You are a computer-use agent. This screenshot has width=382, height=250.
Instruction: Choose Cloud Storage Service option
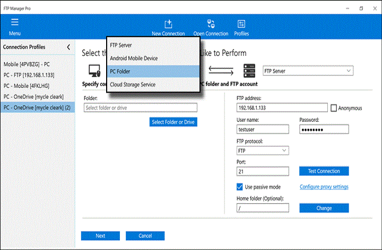click(x=153, y=85)
